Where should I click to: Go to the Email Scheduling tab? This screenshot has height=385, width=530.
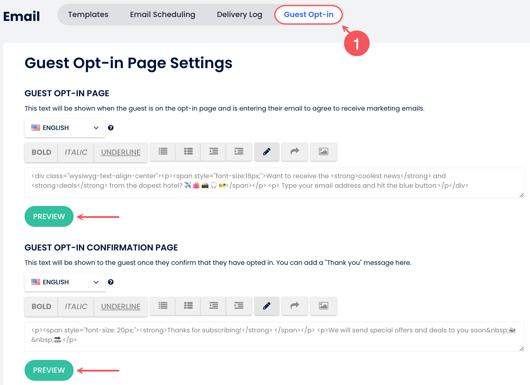(162, 15)
